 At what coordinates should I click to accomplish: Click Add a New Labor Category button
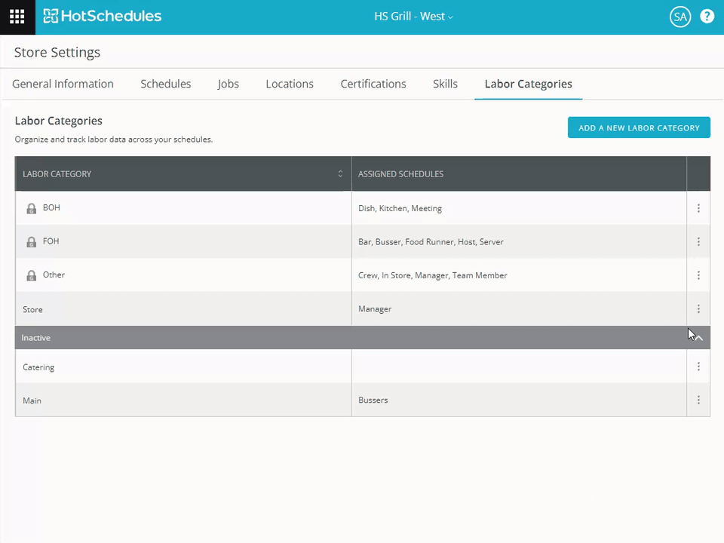pyautogui.click(x=639, y=127)
